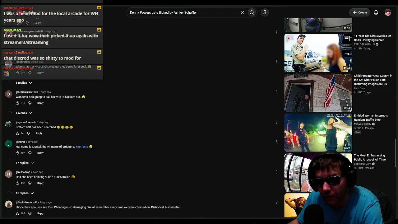
Task: Like the comment with 207 likes
Action: coord(17,73)
